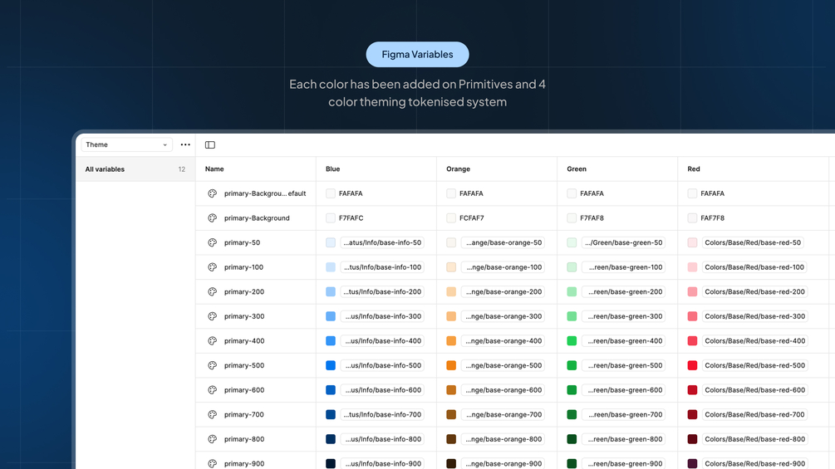
Task: Click Colors/Base/Red/base-red-300 alias chip
Action: [754, 316]
